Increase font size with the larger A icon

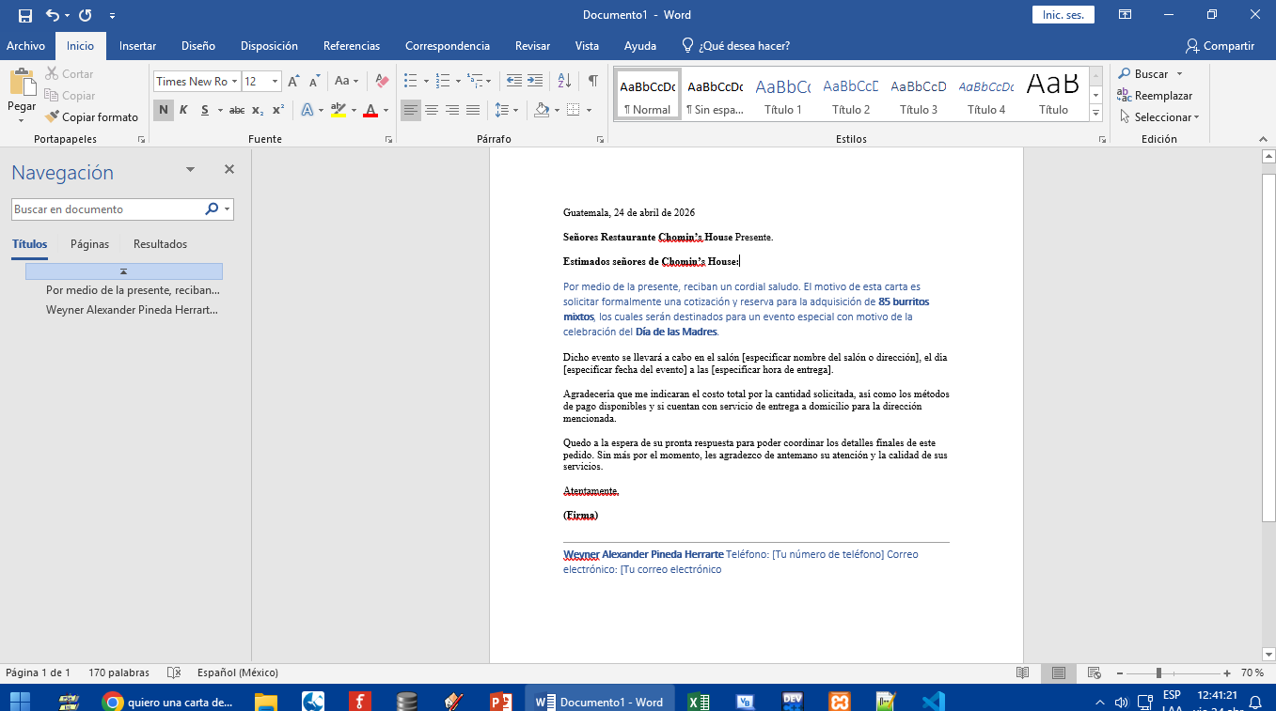point(294,82)
